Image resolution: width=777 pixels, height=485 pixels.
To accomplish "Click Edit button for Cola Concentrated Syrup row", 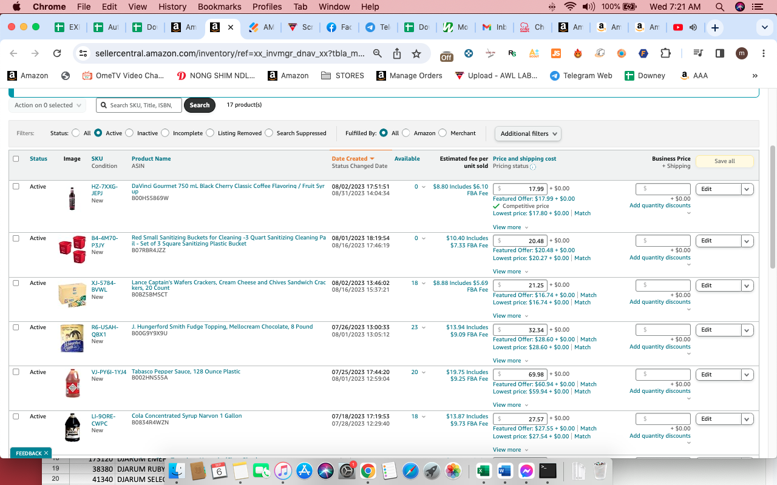I will 718,419.
